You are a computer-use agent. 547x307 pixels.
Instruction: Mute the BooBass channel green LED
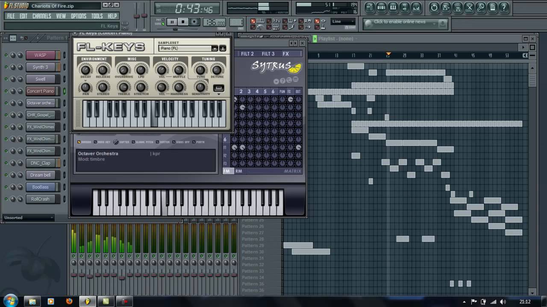pos(6,187)
